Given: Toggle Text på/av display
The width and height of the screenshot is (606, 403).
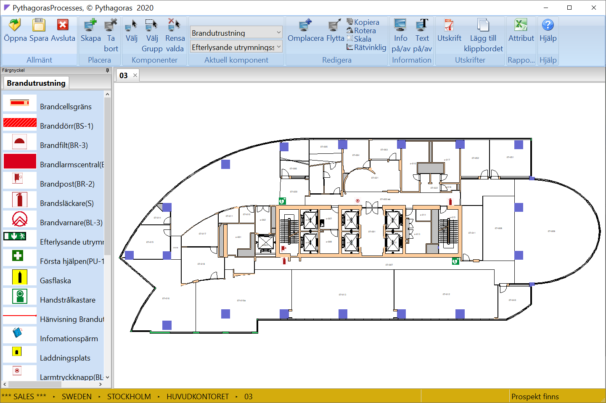Looking at the screenshot, I should coord(422,25).
